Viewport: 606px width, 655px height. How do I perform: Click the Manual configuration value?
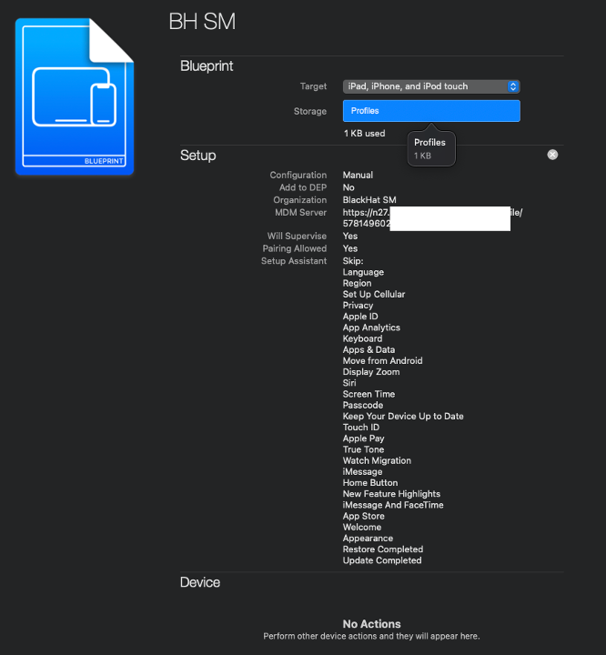(x=358, y=175)
